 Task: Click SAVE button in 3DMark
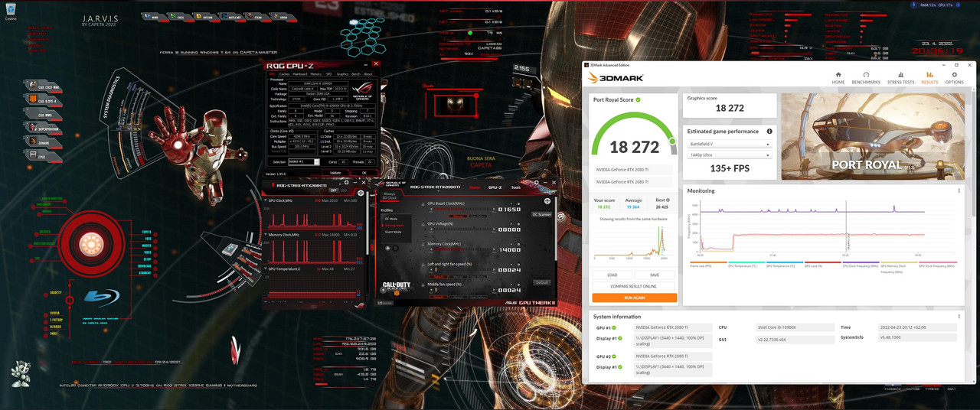click(x=655, y=275)
